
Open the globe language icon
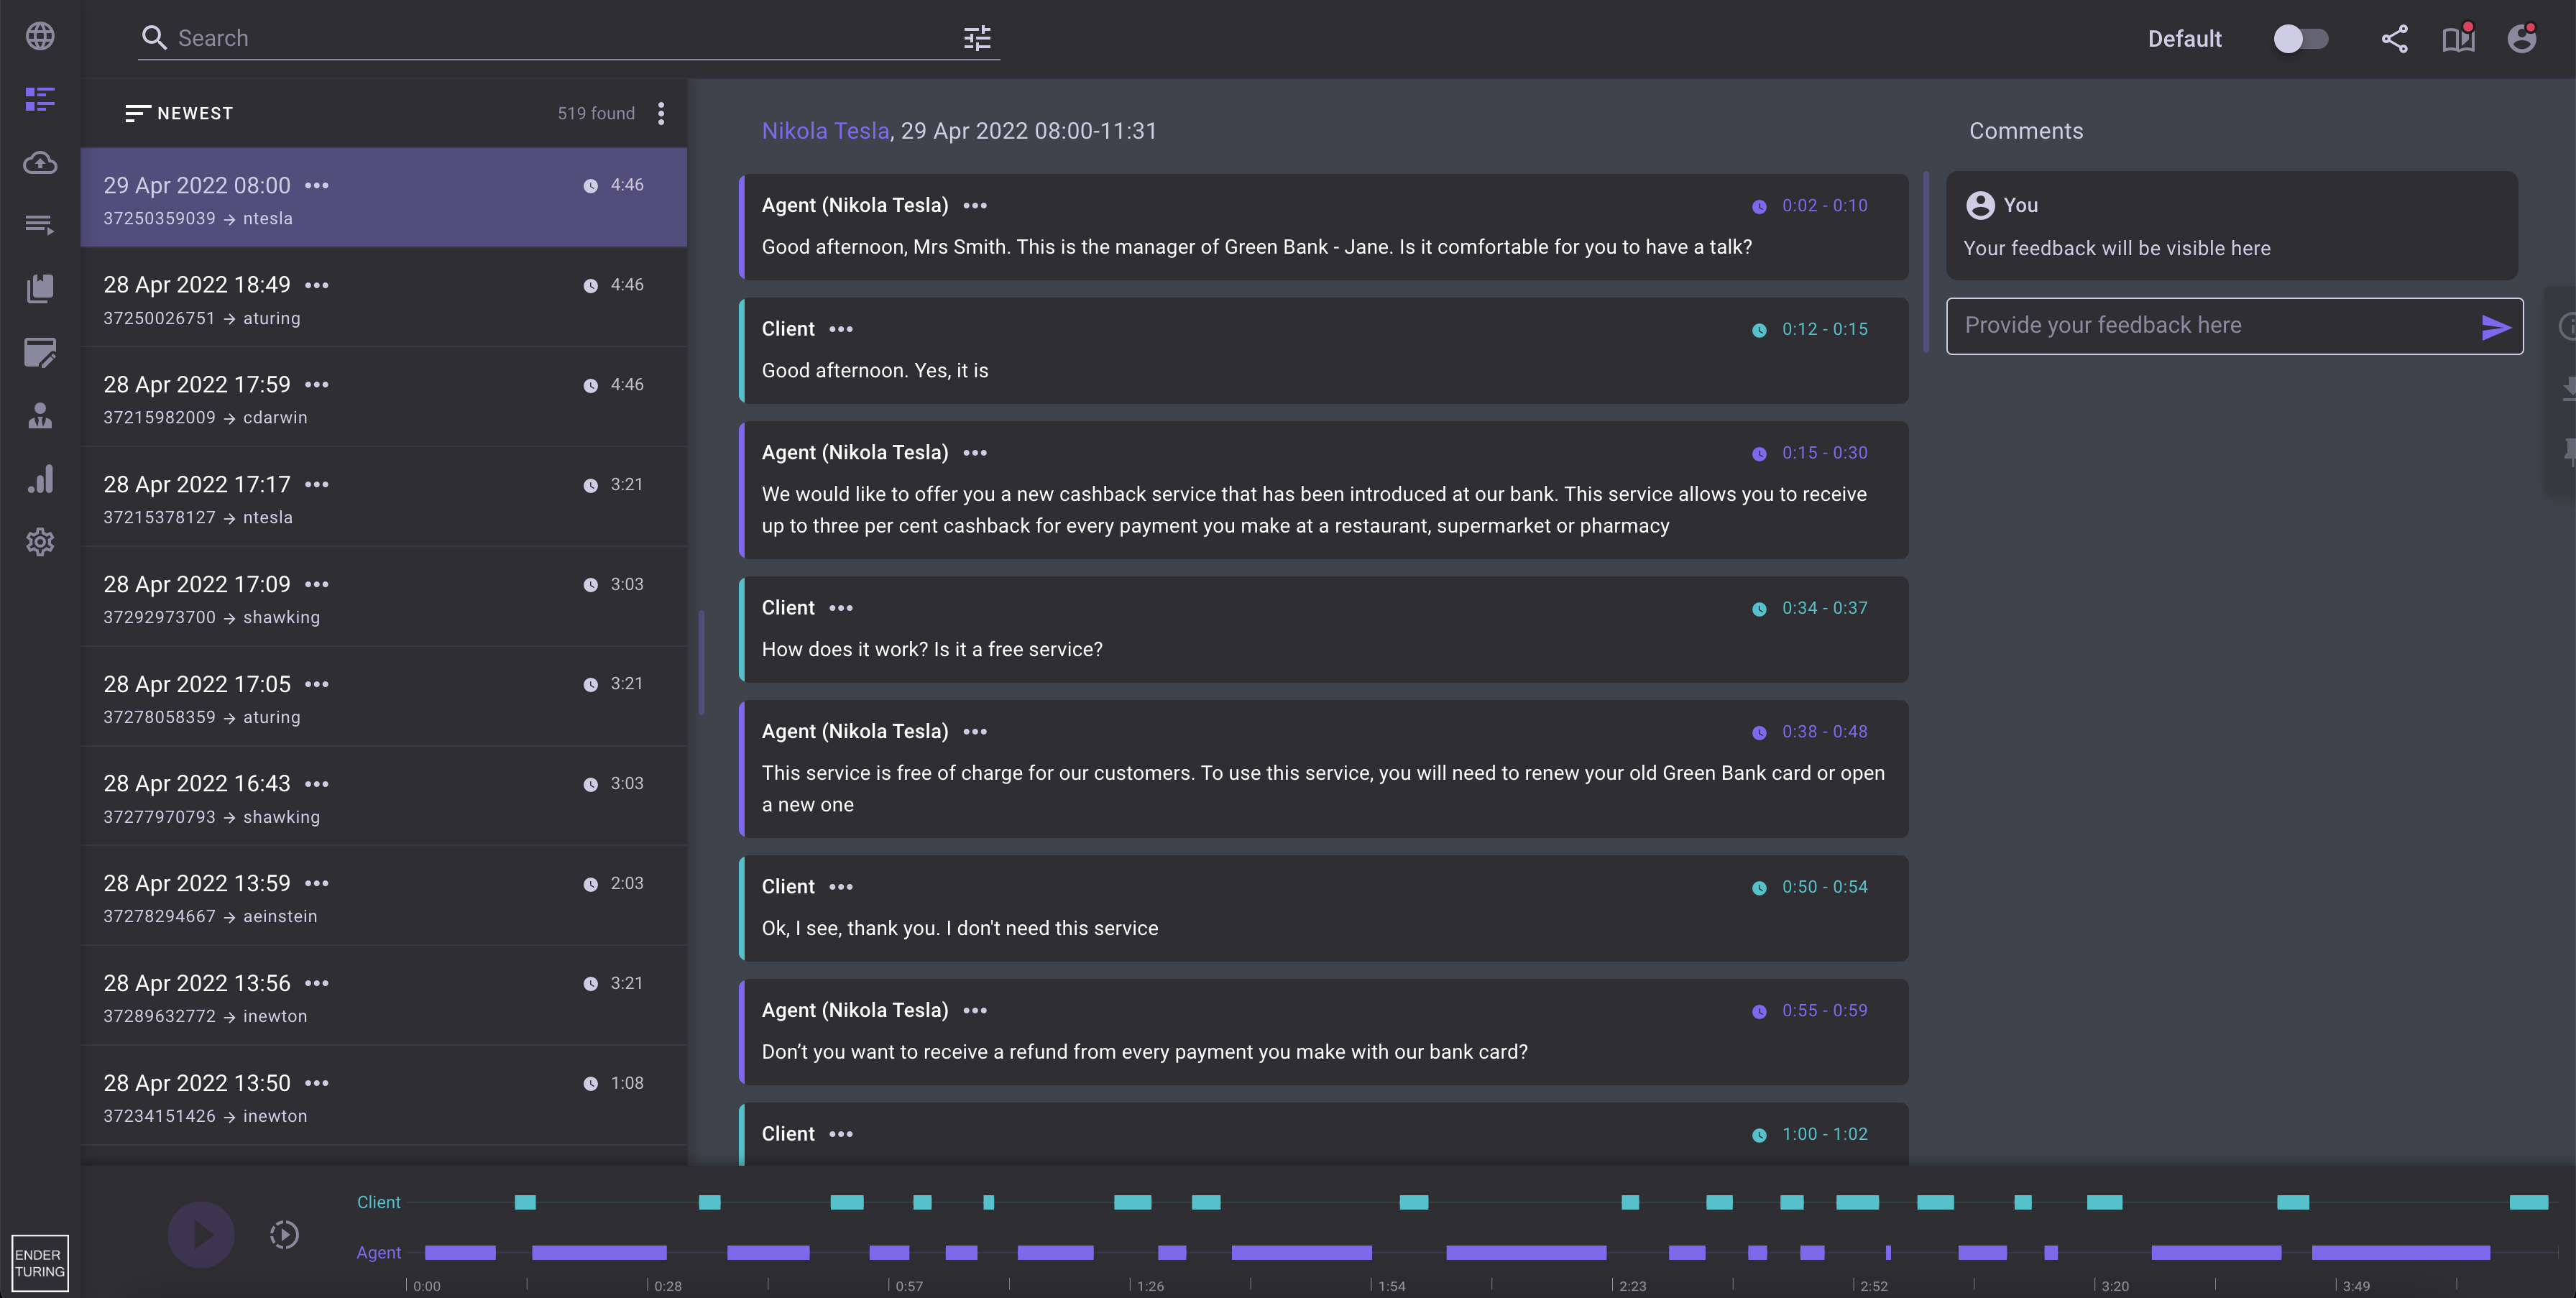tap(40, 36)
